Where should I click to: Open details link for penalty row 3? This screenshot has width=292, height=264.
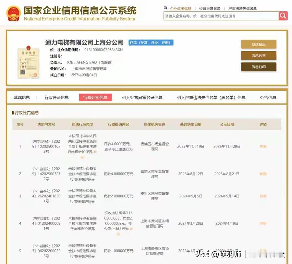(x=263, y=196)
